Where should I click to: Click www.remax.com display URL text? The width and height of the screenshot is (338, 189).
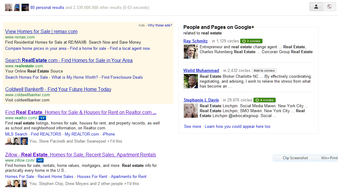pos(20,37)
